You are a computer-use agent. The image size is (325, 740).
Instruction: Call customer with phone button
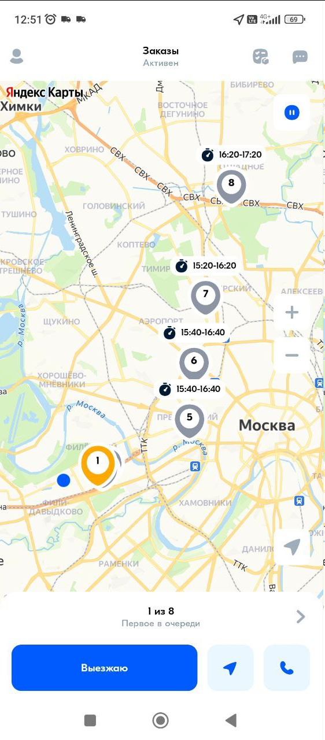[287, 668]
